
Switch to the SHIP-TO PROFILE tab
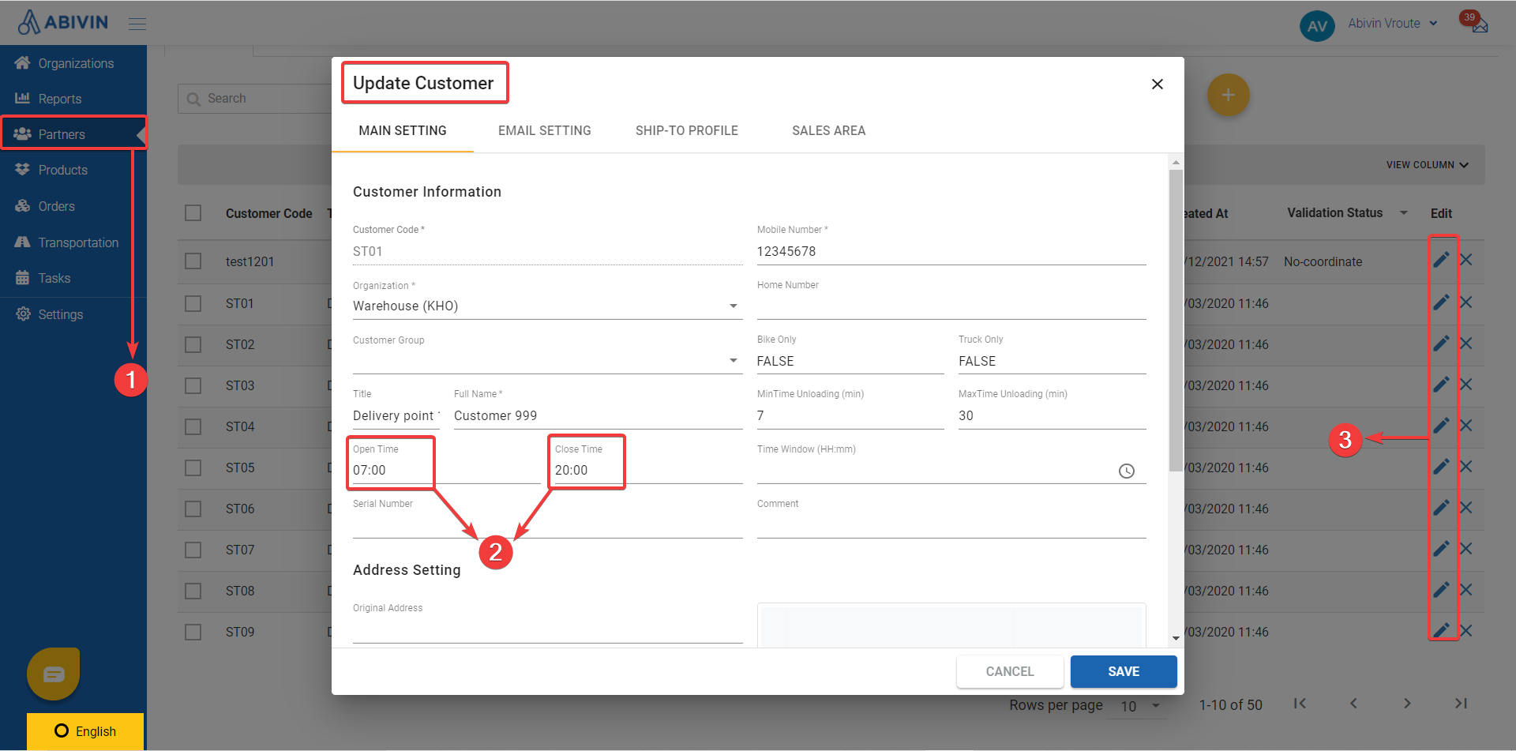(687, 131)
